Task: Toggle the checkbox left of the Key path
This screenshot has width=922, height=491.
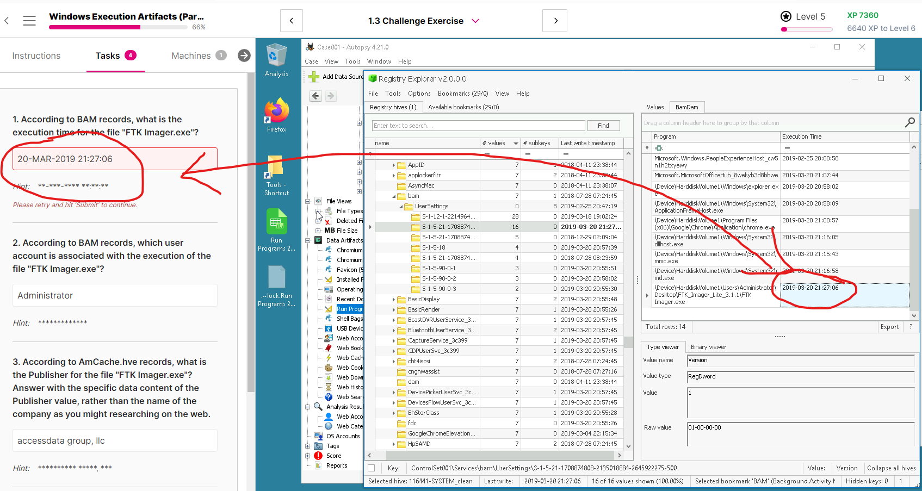Action: tap(372, 468)
